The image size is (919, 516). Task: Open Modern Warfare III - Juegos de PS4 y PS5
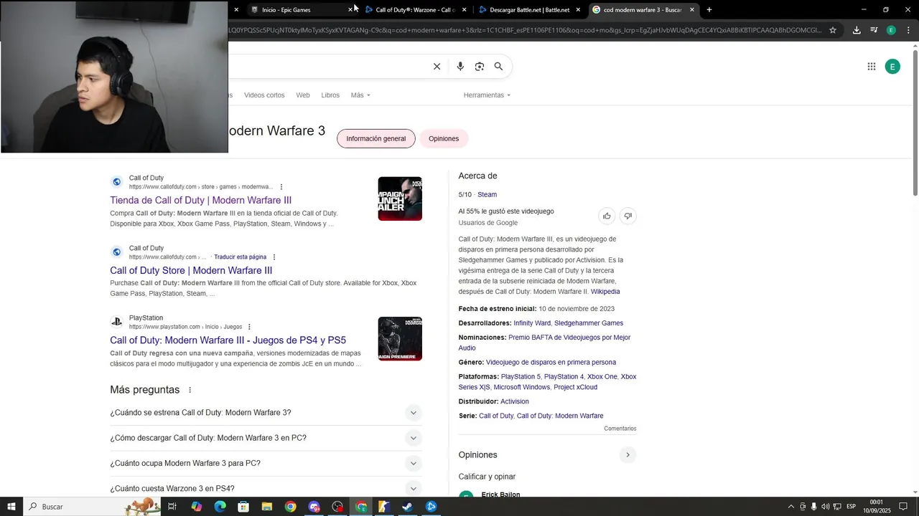228,340
